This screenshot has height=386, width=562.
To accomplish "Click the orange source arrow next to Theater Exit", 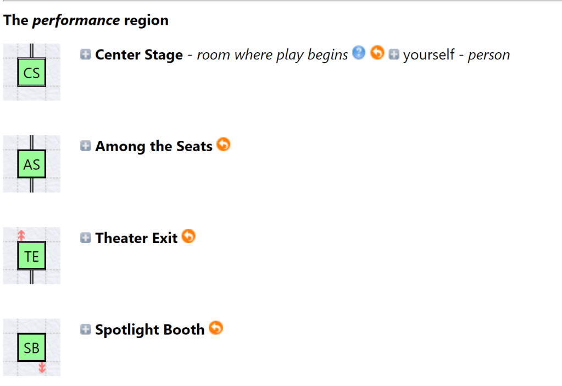I will [x=188, y=238].
